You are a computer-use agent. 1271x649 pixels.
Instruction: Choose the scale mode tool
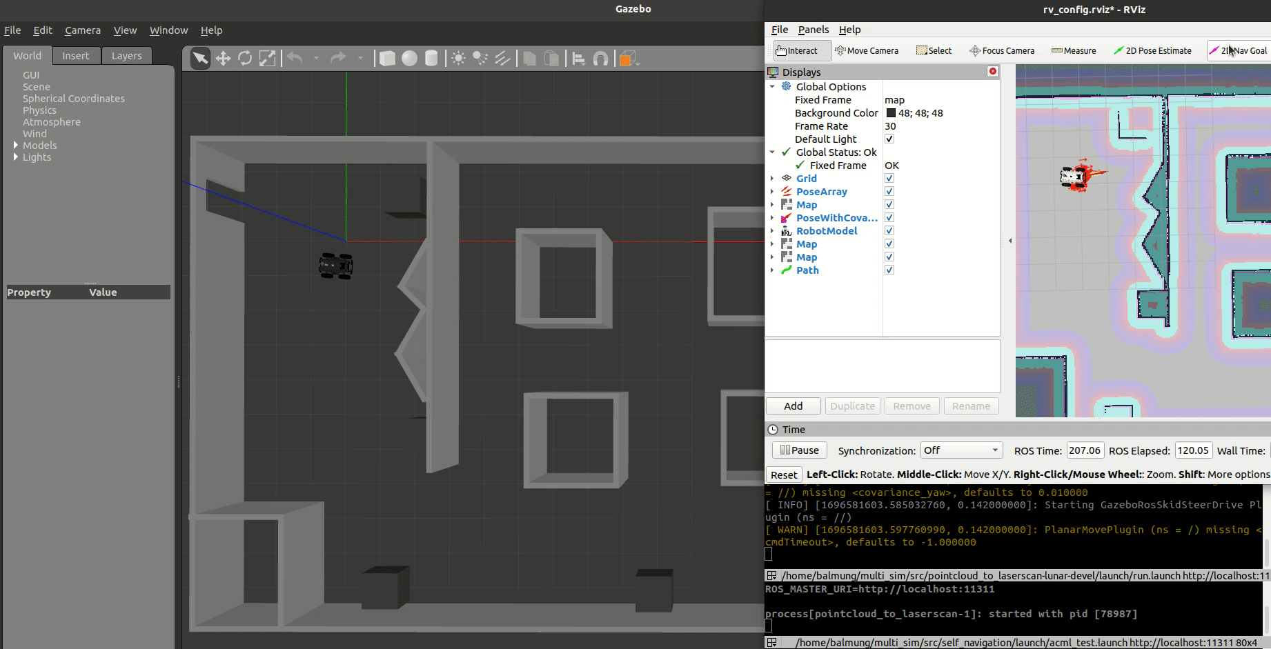(267, 59)
